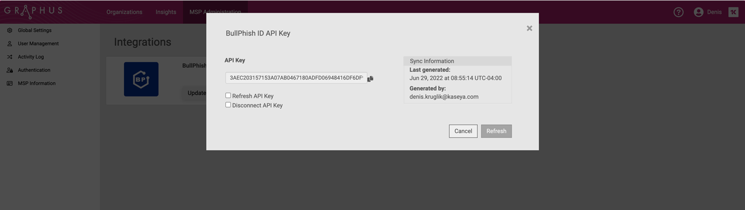Click the BullPhish ID integration logo
Viewport: 745px width, 210px height.
141,79
